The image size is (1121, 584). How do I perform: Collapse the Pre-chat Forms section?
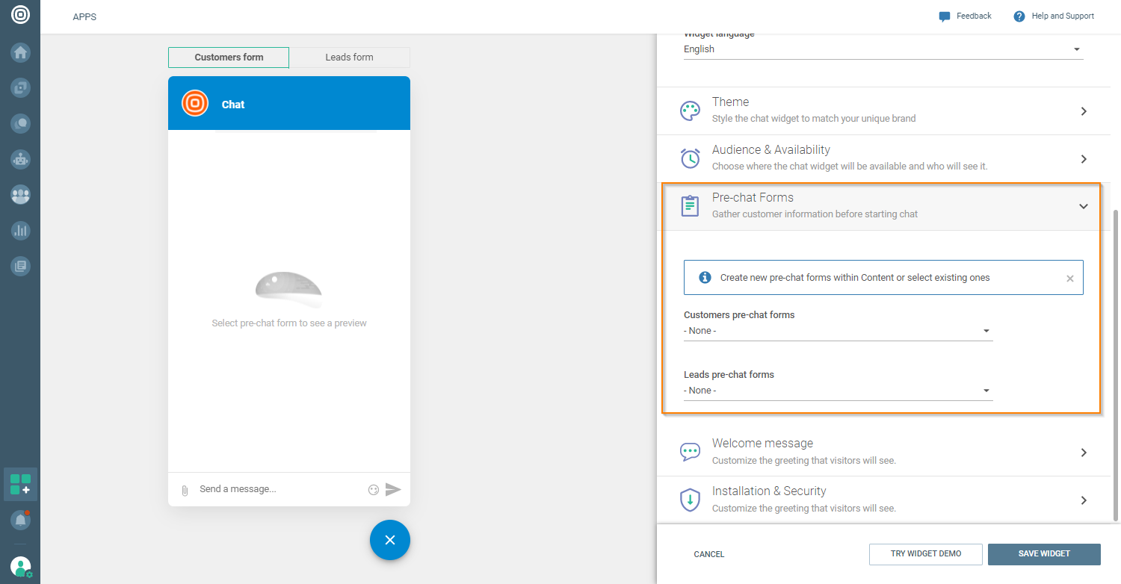[1083, 207]
